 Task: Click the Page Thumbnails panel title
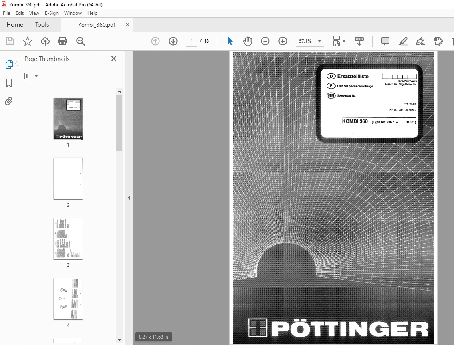pos(47,59)
